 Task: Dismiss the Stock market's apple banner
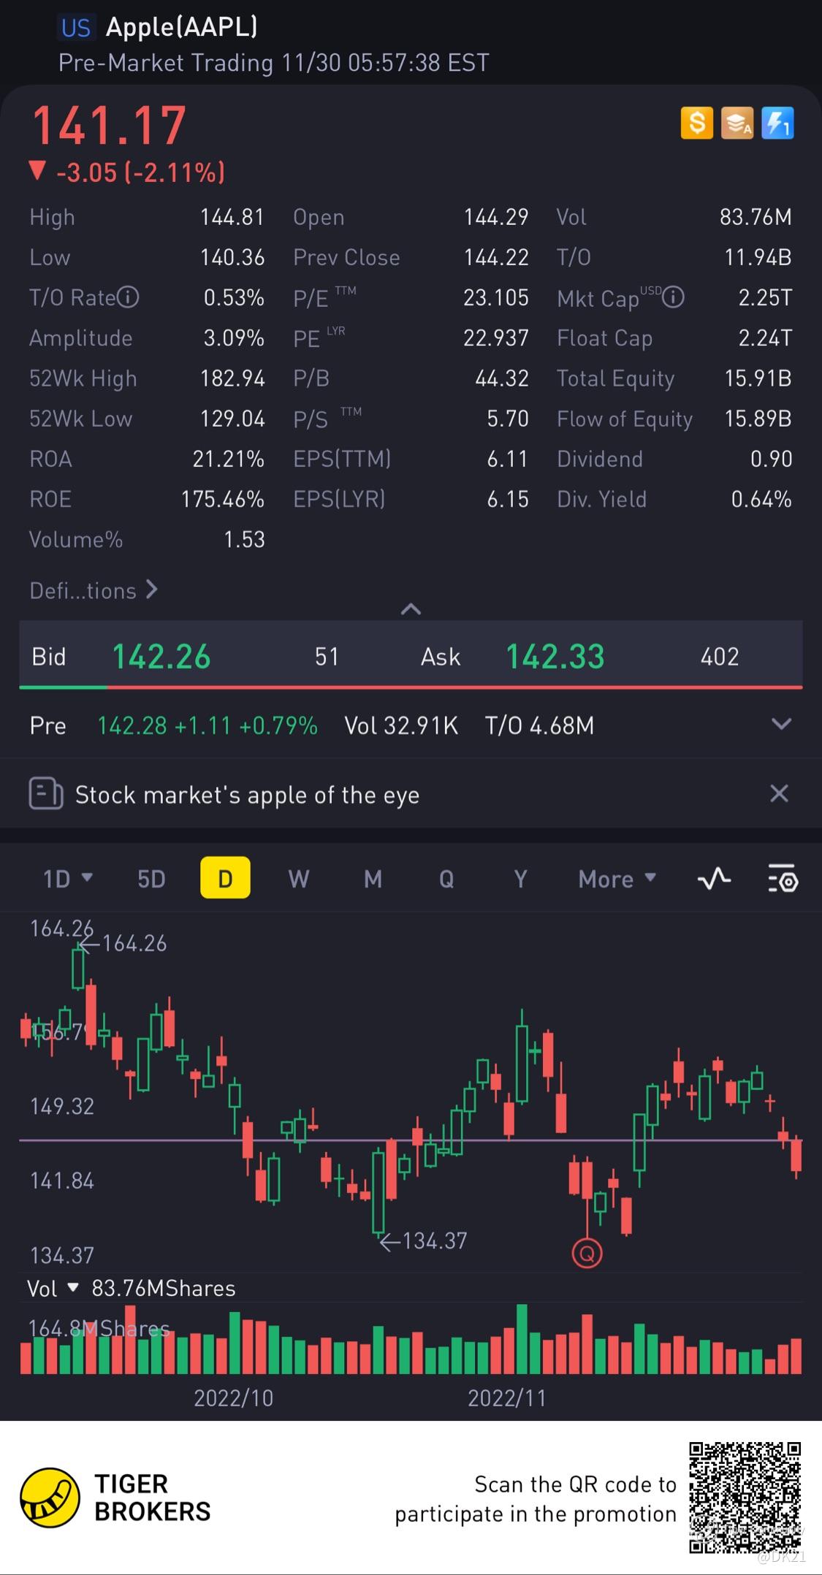(779, 793)
